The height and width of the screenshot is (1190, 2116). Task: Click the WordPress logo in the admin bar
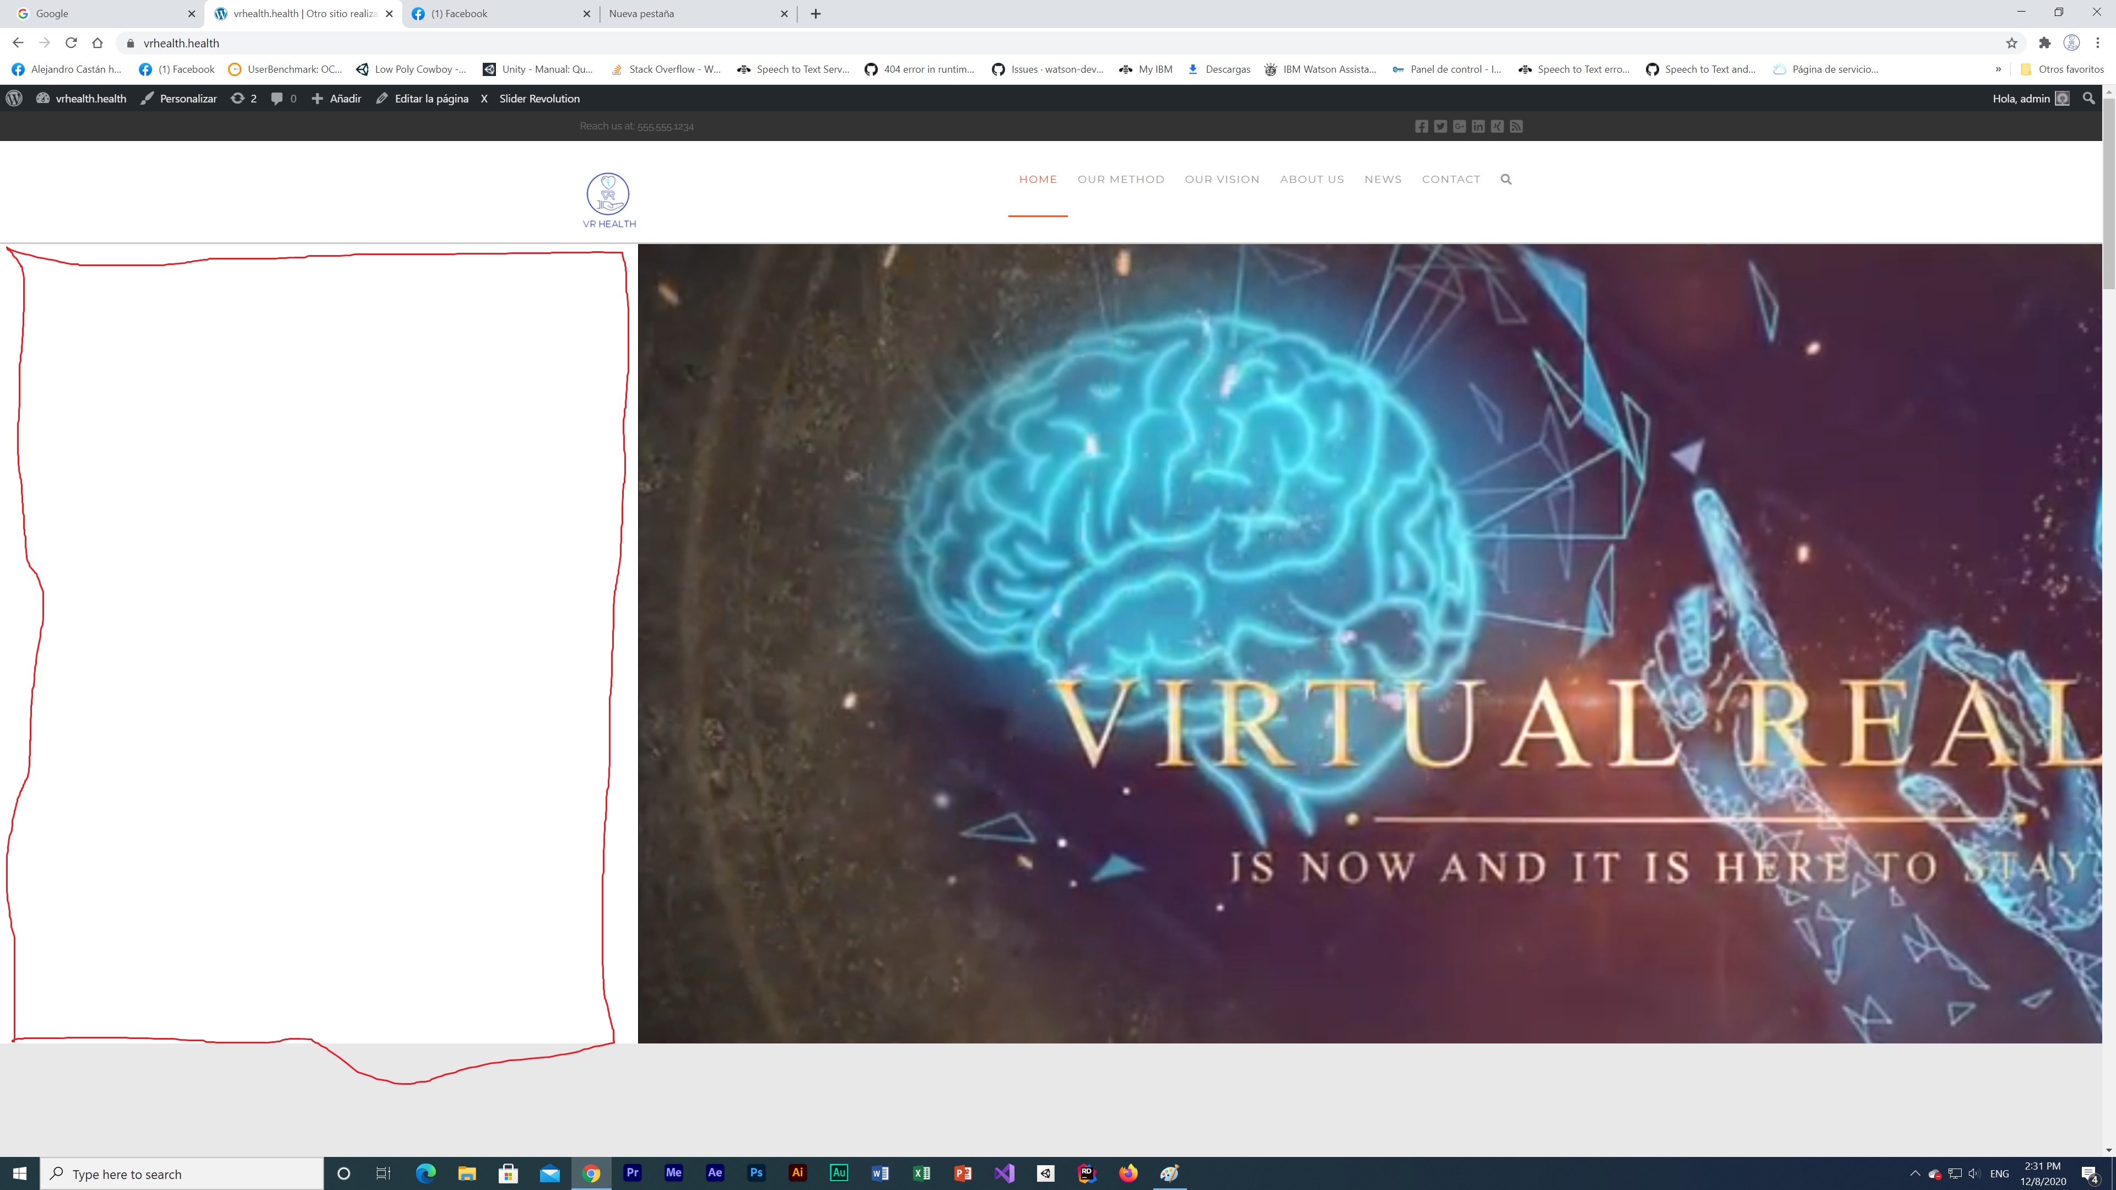click(x=14, y=99)
